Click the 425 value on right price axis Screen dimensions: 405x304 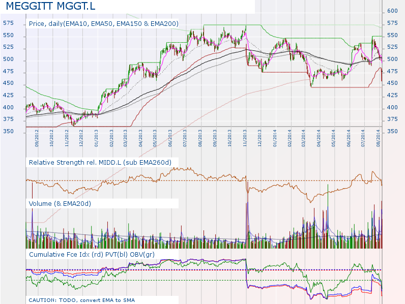click(x=392, y=96)
